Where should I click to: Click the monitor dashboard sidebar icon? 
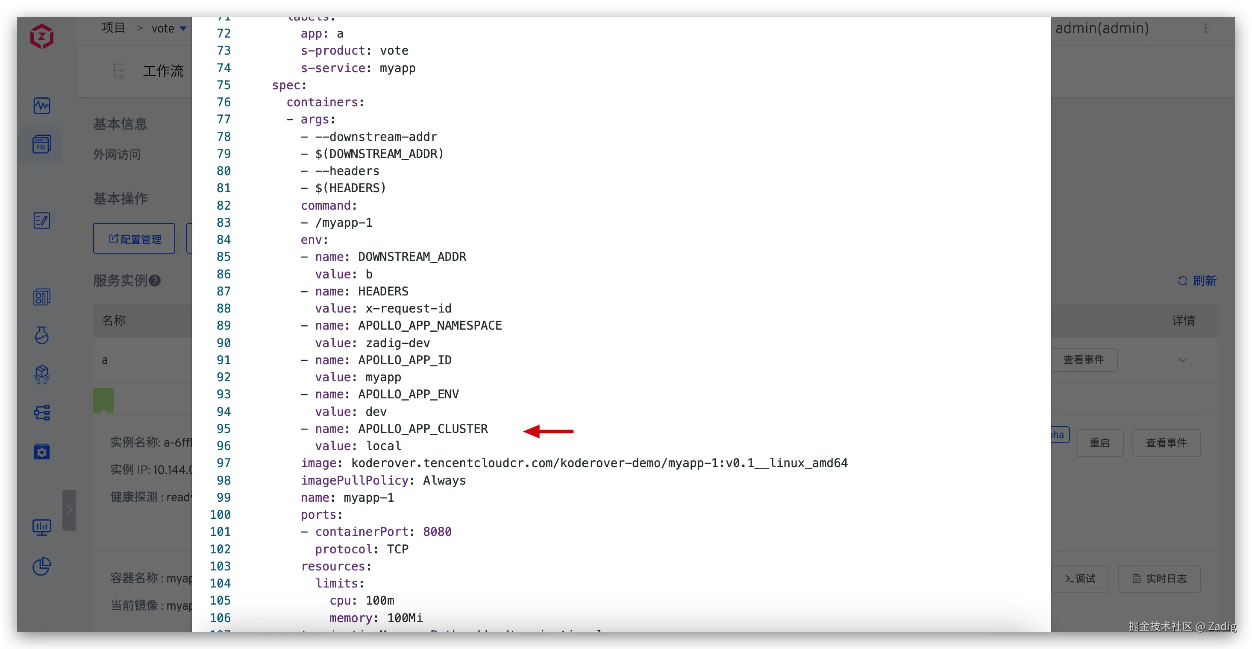pos(42,527)
